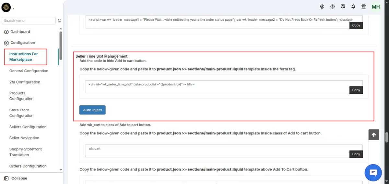
Task: Open Orders Configuration in sidebar
Action: tap(28, 166)
